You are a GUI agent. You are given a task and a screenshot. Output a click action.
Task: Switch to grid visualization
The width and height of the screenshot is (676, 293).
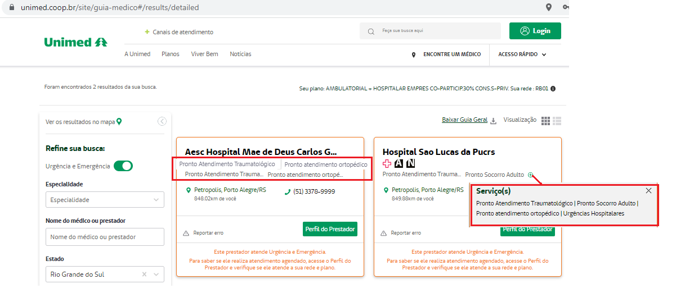point(545,121)
